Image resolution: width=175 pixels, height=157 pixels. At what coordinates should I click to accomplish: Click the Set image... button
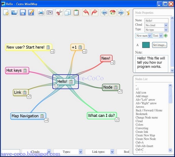pyautogui.click(x=160, y=45)
